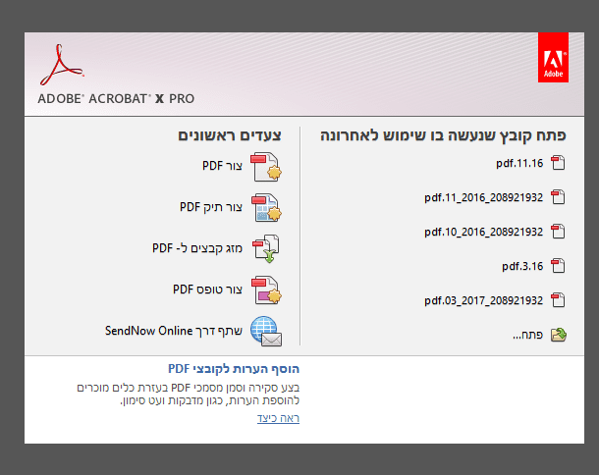Viewport: 599px width, 475px height.
Task: Click the '...פתח' open file link
Action: 528,335
